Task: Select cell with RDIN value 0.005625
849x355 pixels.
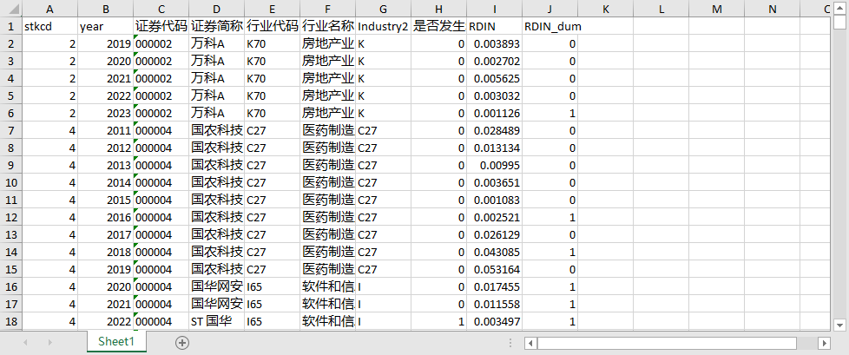Action: (x=495, y=78)
